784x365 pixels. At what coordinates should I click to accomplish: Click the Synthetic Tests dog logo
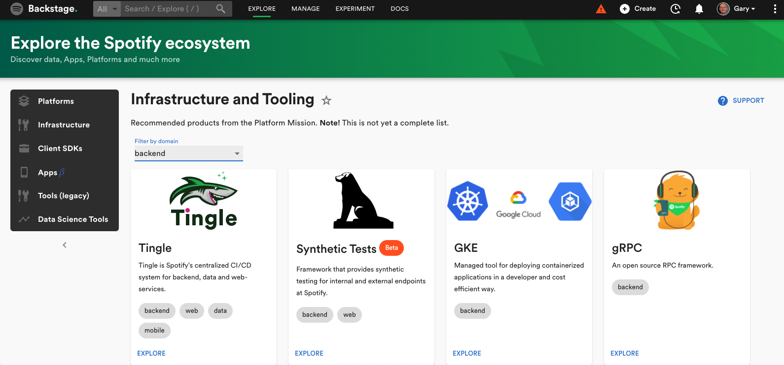[x=363, y=200]
